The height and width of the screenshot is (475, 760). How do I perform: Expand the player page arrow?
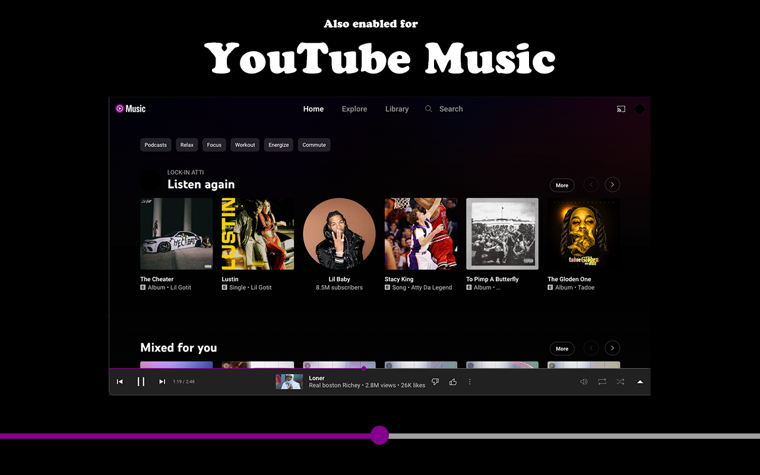click(640, 382)
